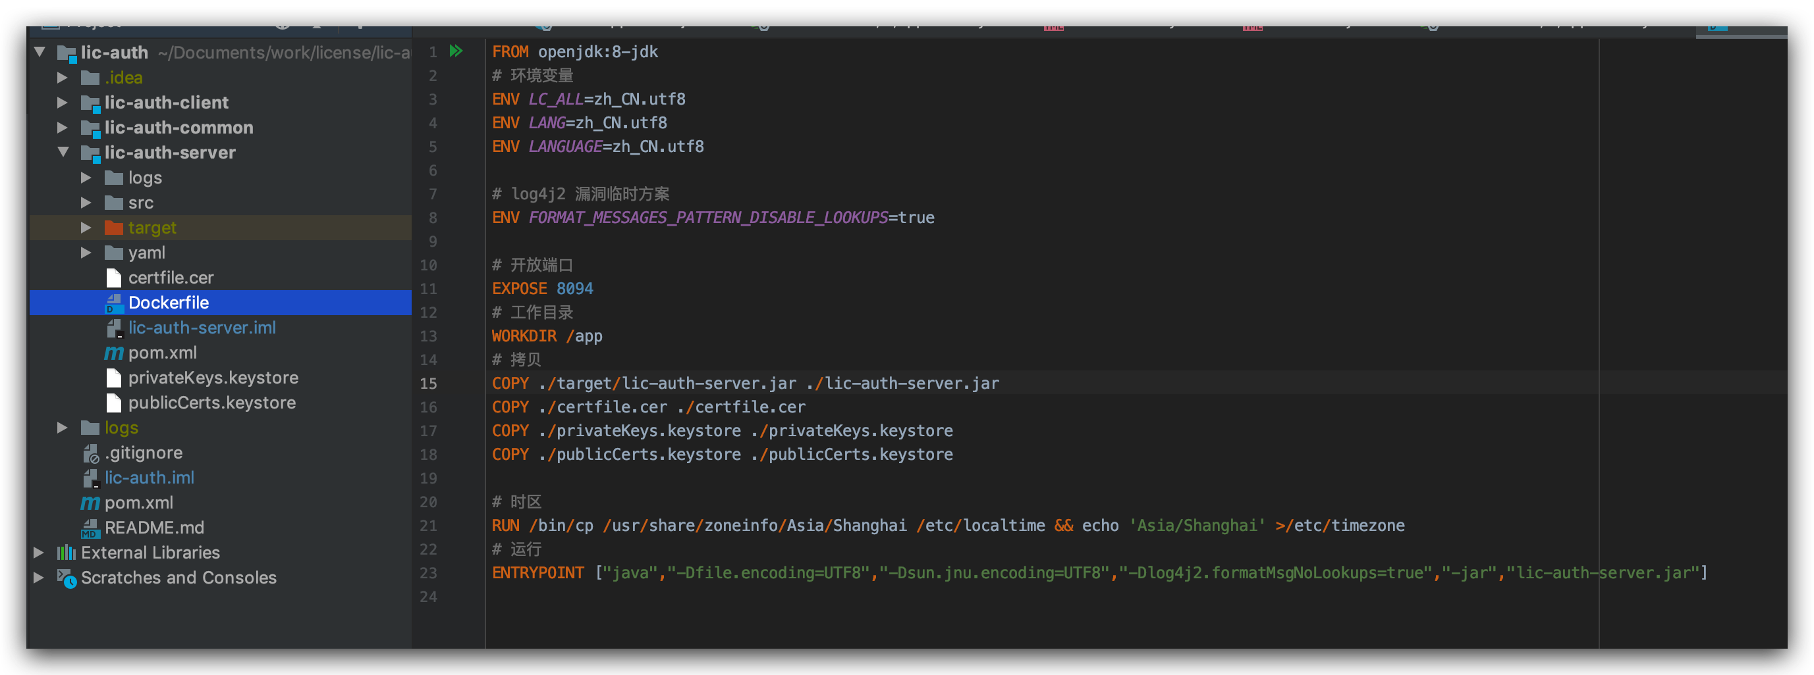This screenshot has height=675, width=1814.
Task: Click the .idea folder icon
Action: coord(90,78)
